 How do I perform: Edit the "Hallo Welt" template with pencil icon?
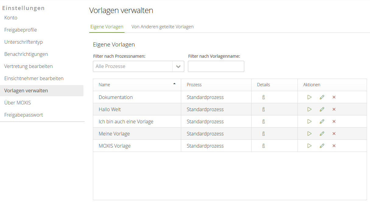click(x=322, y=109)
